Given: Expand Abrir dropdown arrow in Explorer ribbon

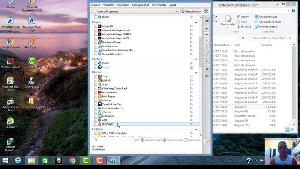Looking at the screenshot, I should (248, 17).
